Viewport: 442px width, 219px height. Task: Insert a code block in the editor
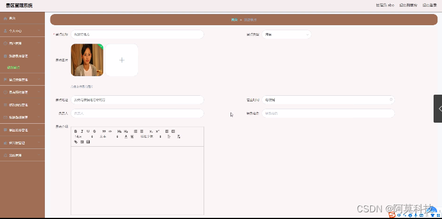pyautogui.click(x=110, y=132)
